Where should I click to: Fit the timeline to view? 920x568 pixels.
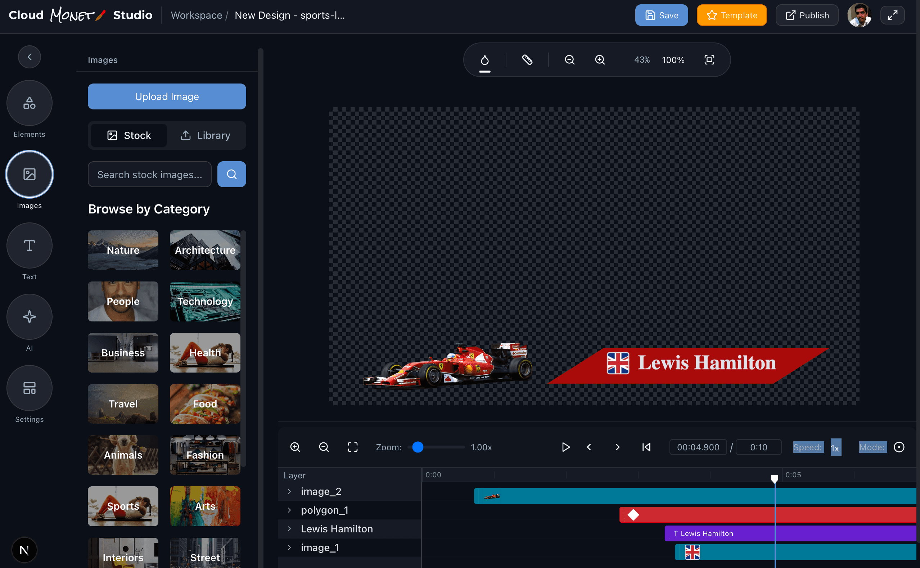(x=352, y=447)
